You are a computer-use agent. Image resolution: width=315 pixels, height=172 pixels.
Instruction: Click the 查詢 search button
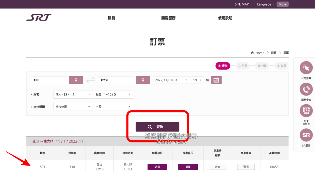point(157,127)
